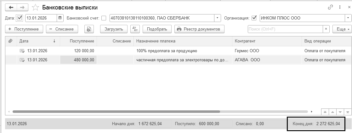Create a new Поступление document
352x133 pixels.
24,29
